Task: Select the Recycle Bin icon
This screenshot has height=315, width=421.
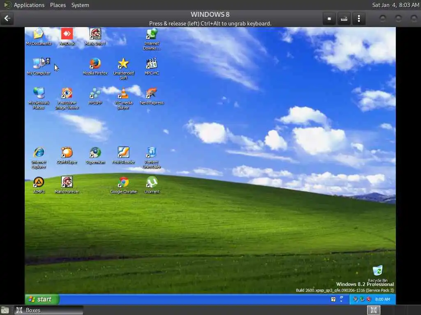Action: click(377, 274)
